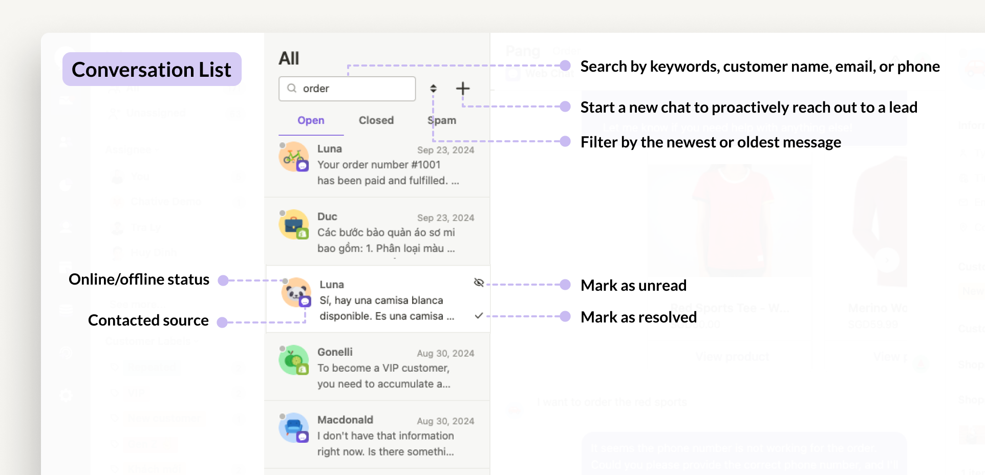
Task: Click the chat source badge on Luna's avatar
Action: pyautogui.click(x=306, y=302)
